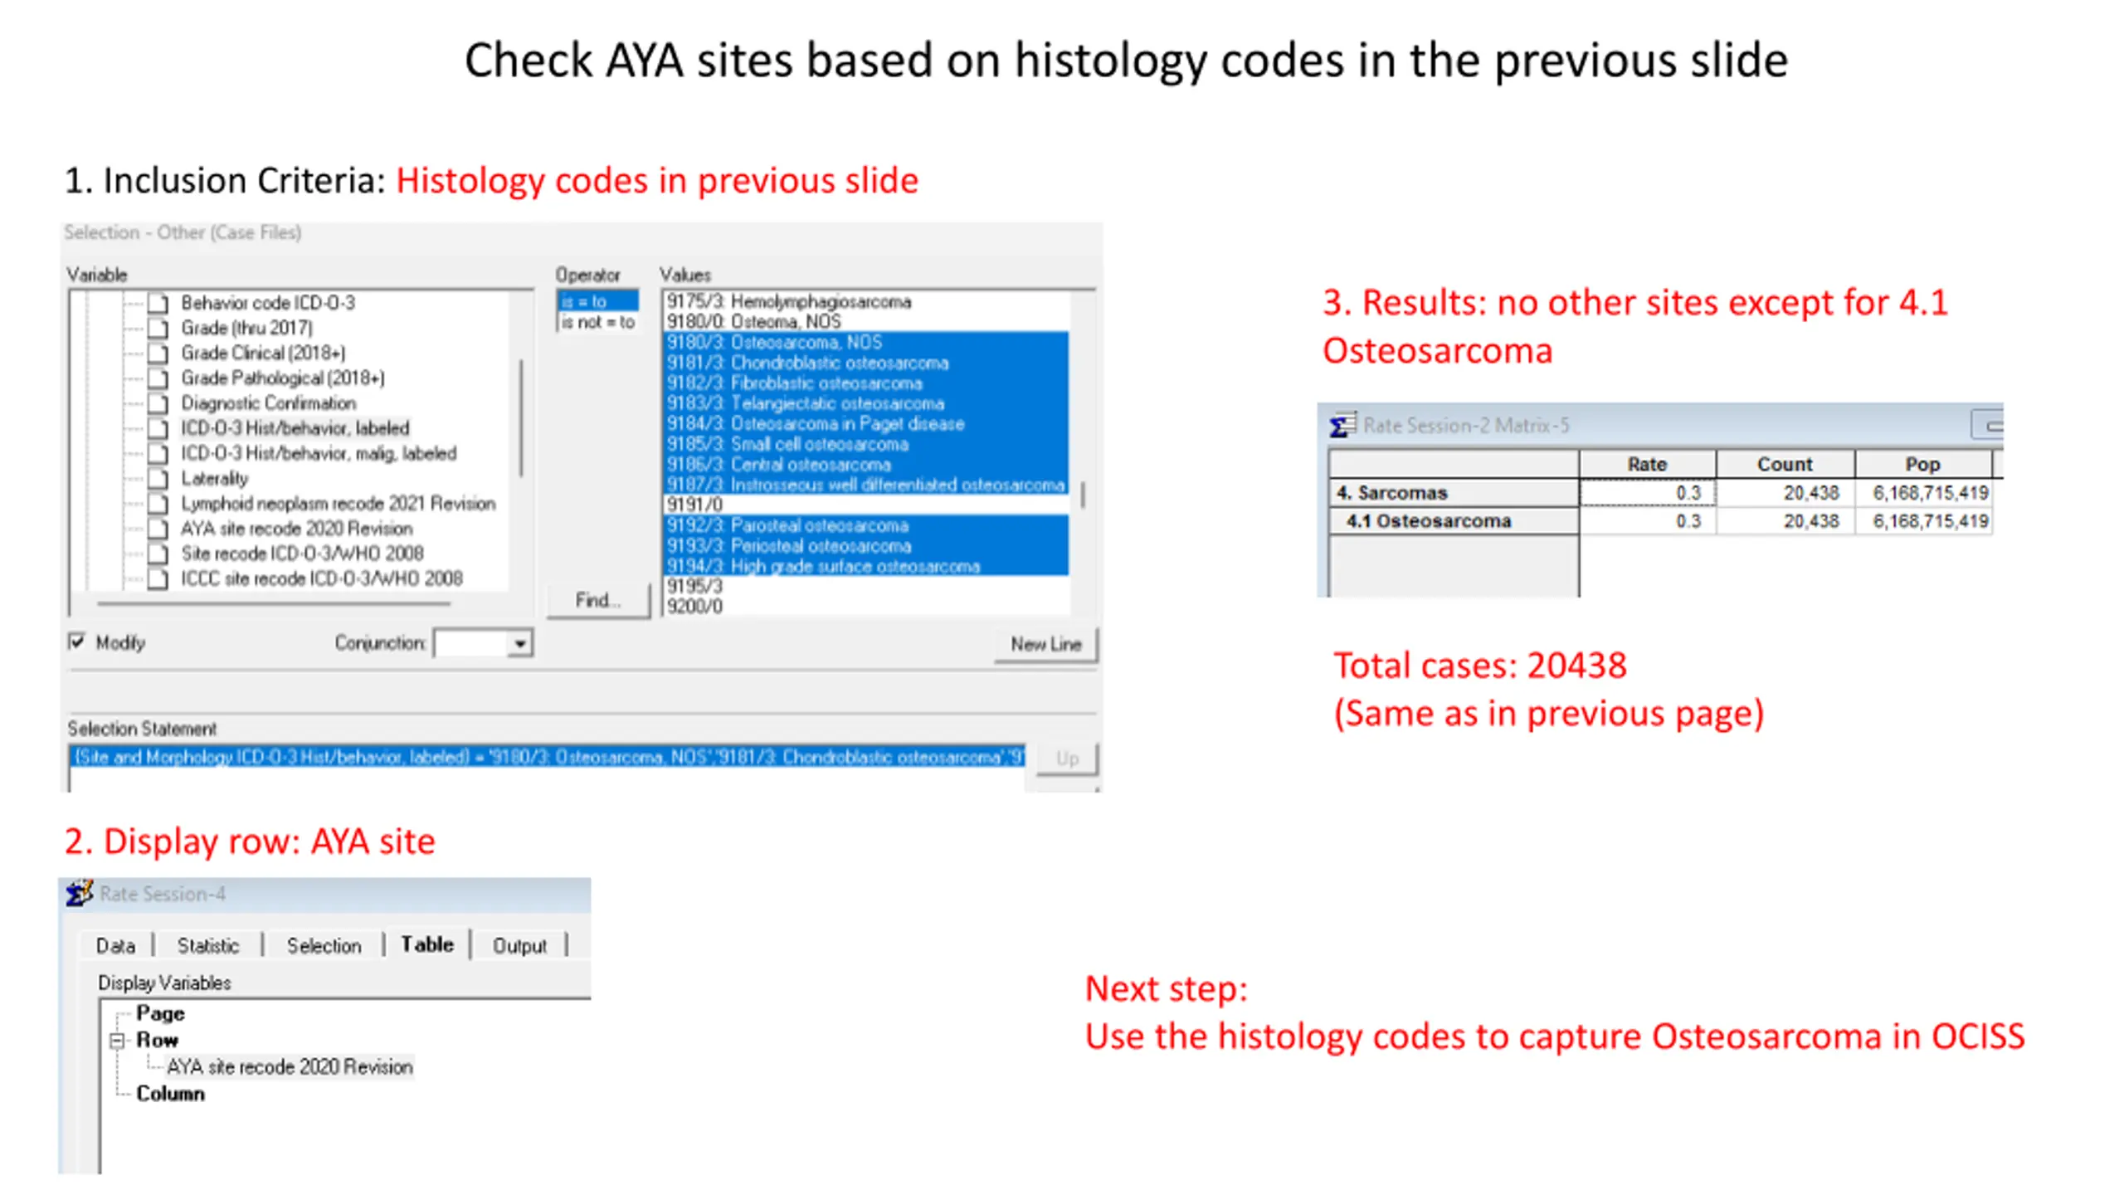Click the Values list scrollbar thumb
The width and height of the screenshot is (2124, 1195).
pos(1083,495)
